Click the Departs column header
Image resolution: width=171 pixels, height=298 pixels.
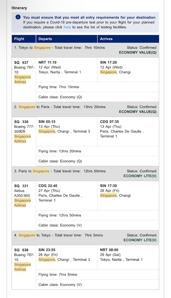pos(45,39)
